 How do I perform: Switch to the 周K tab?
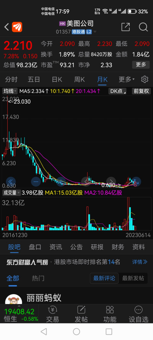point(80,80)
